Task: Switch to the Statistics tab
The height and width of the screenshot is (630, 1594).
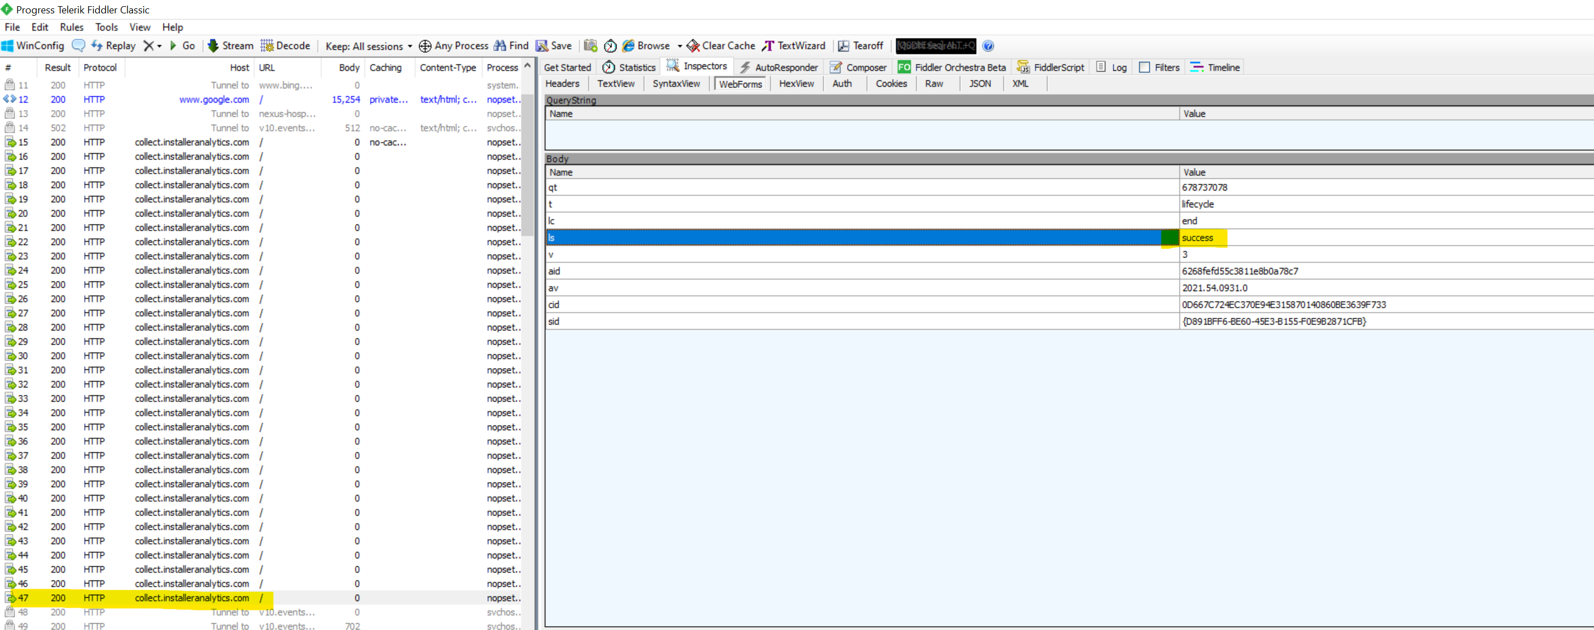Action: tap(629, 68)
